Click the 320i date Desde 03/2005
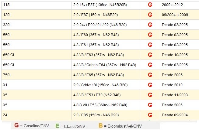Screen dimensions: 199x130 [175, 25]
